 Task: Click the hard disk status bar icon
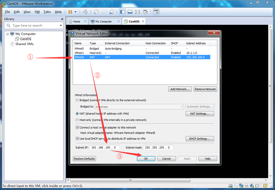pos(231,186)
